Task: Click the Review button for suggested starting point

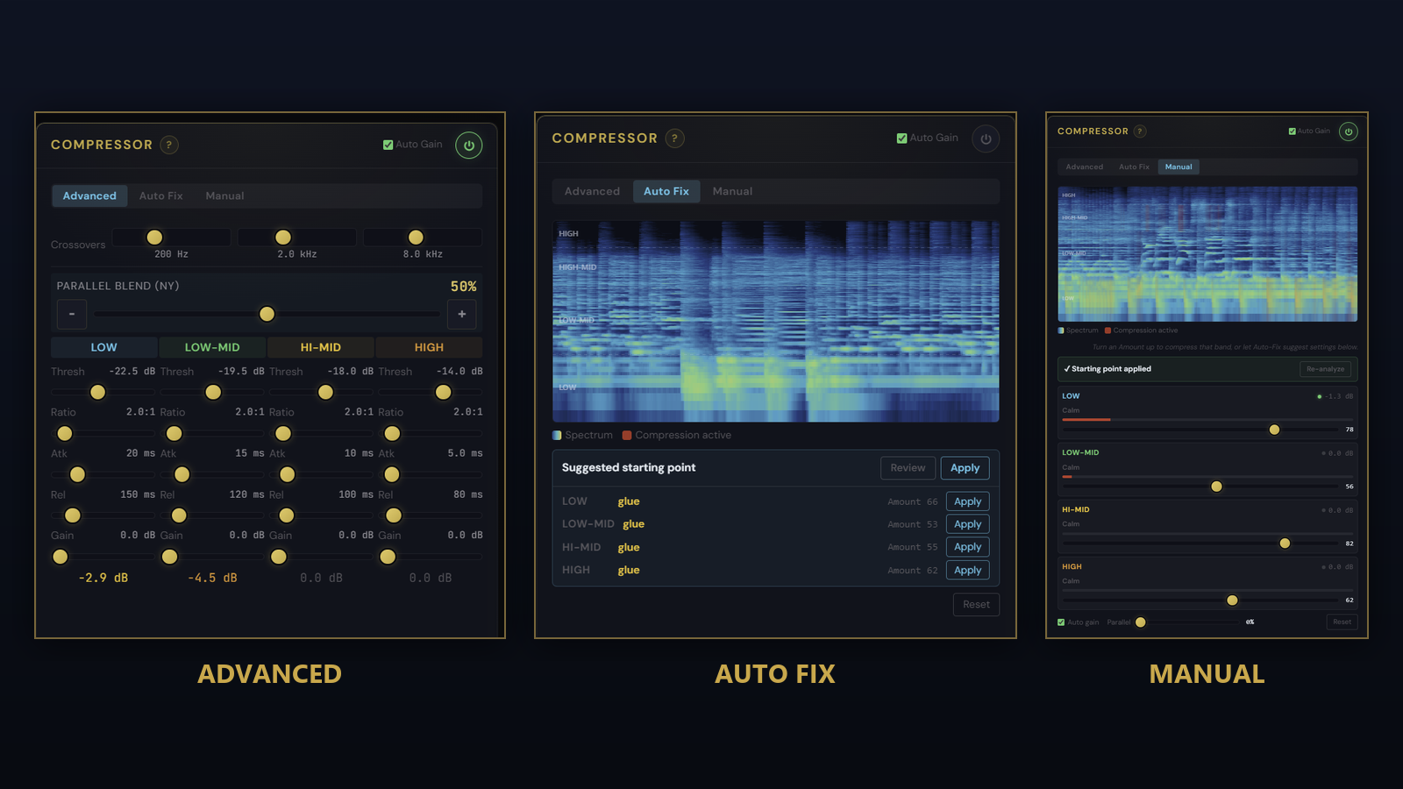Action: 908,468
